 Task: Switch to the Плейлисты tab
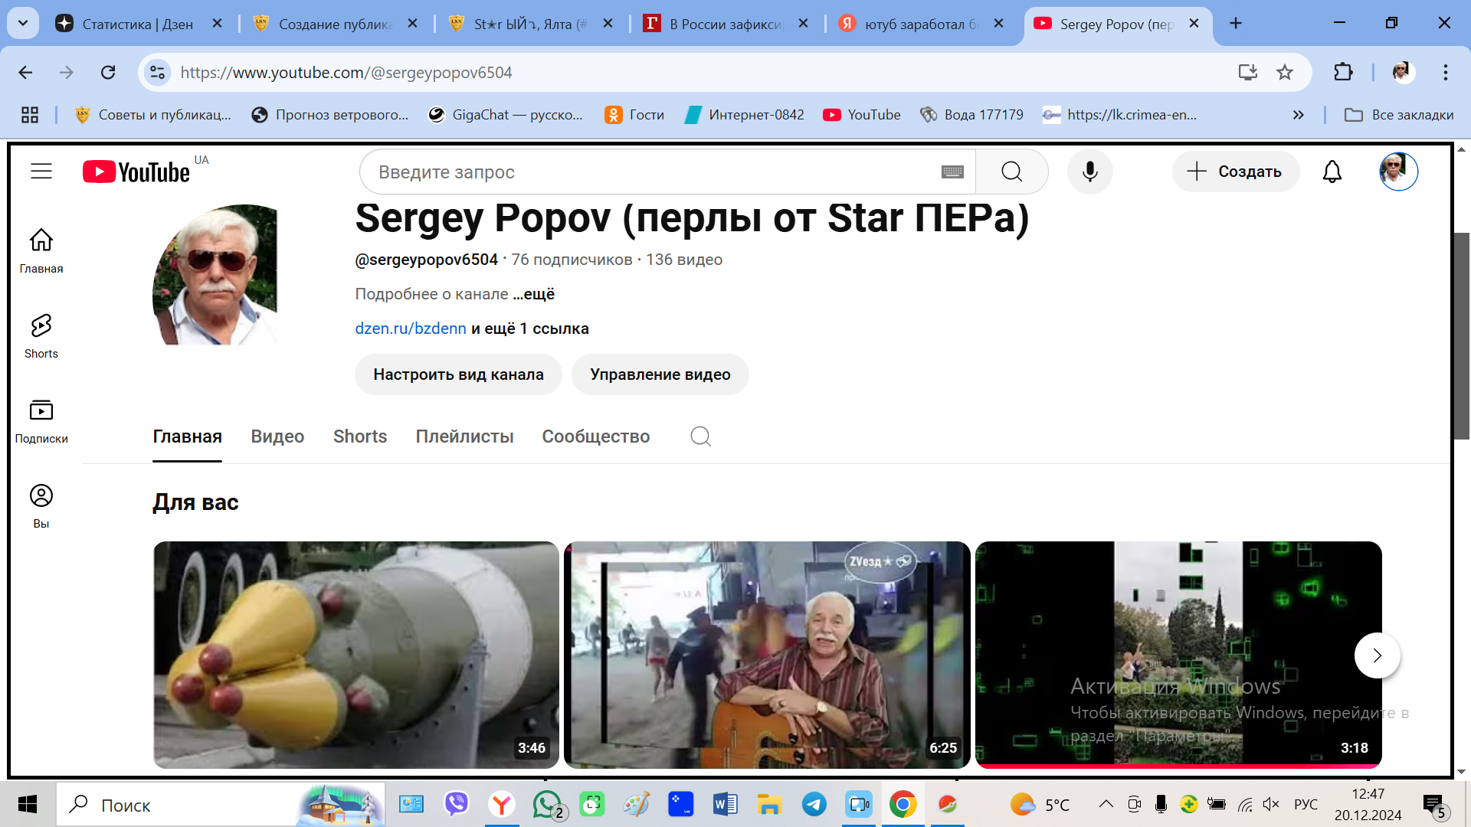[464, 436]
